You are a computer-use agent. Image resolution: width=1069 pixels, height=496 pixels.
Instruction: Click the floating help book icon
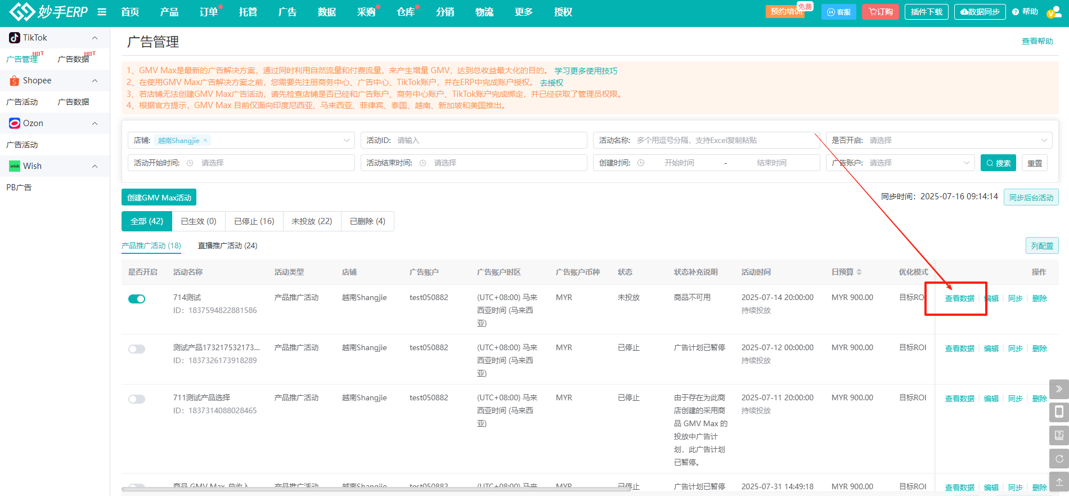click(1059, 435)
